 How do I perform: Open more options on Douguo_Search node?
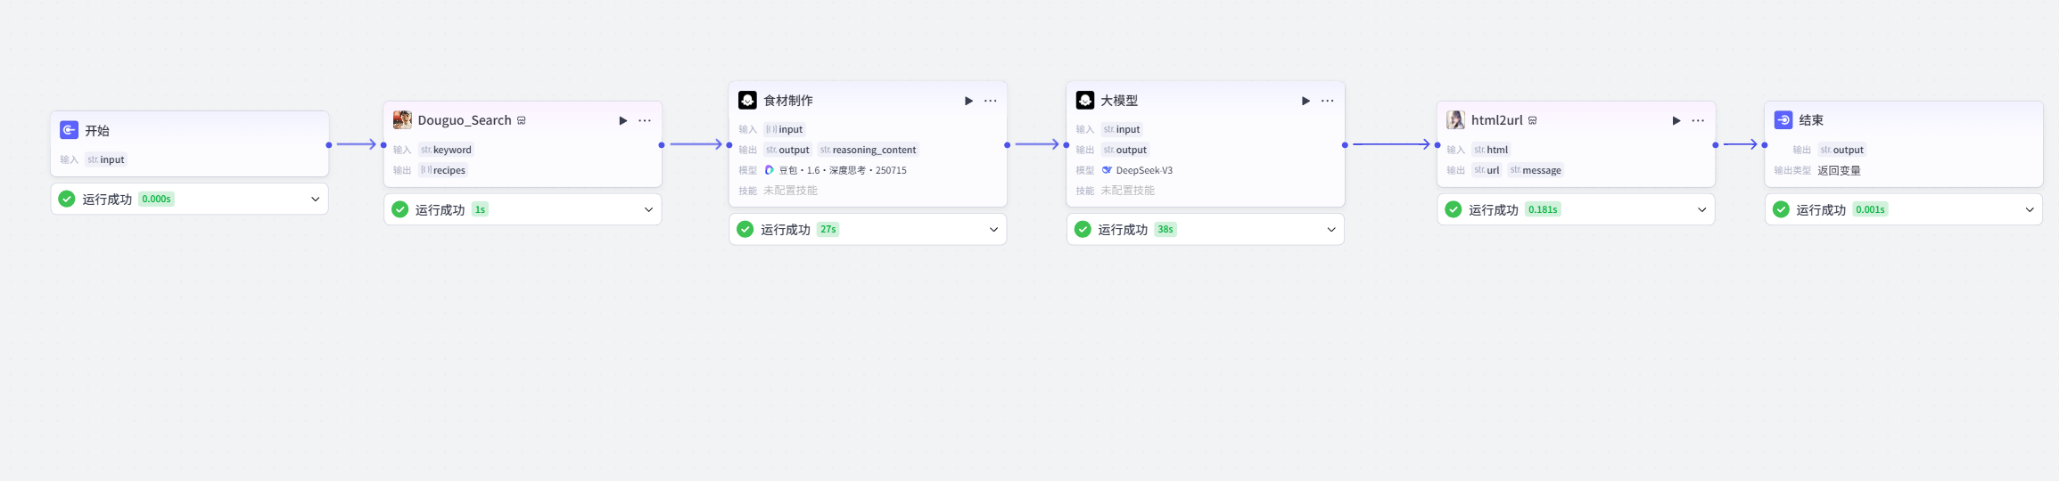645,120
